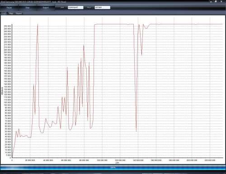Click the 100% scan progress bar

point(113,167)
